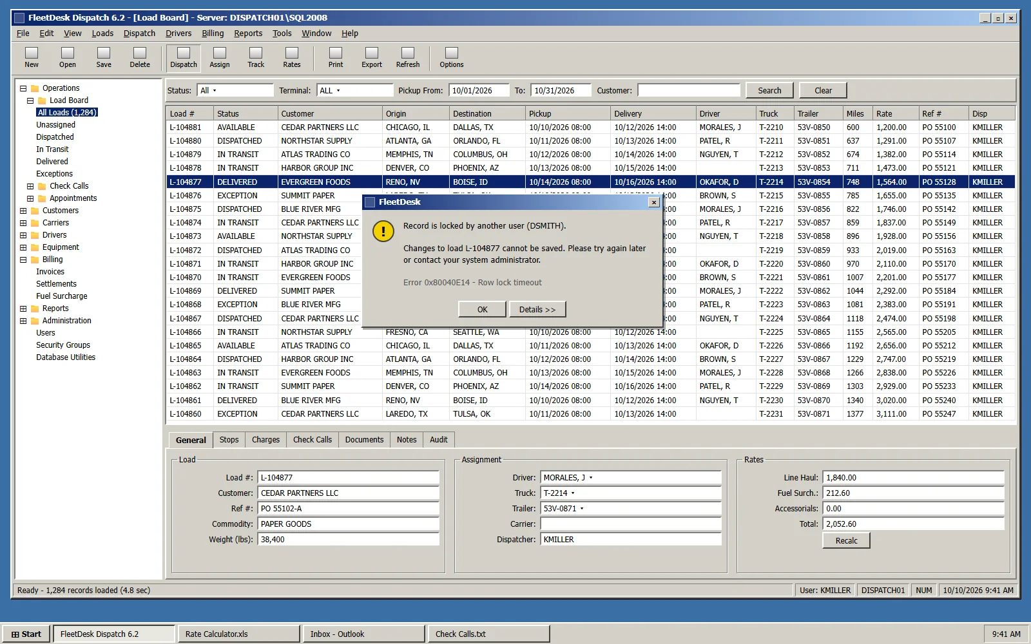Click the Recalc button
Screen dimensions: 1031x644
point(846,541)
